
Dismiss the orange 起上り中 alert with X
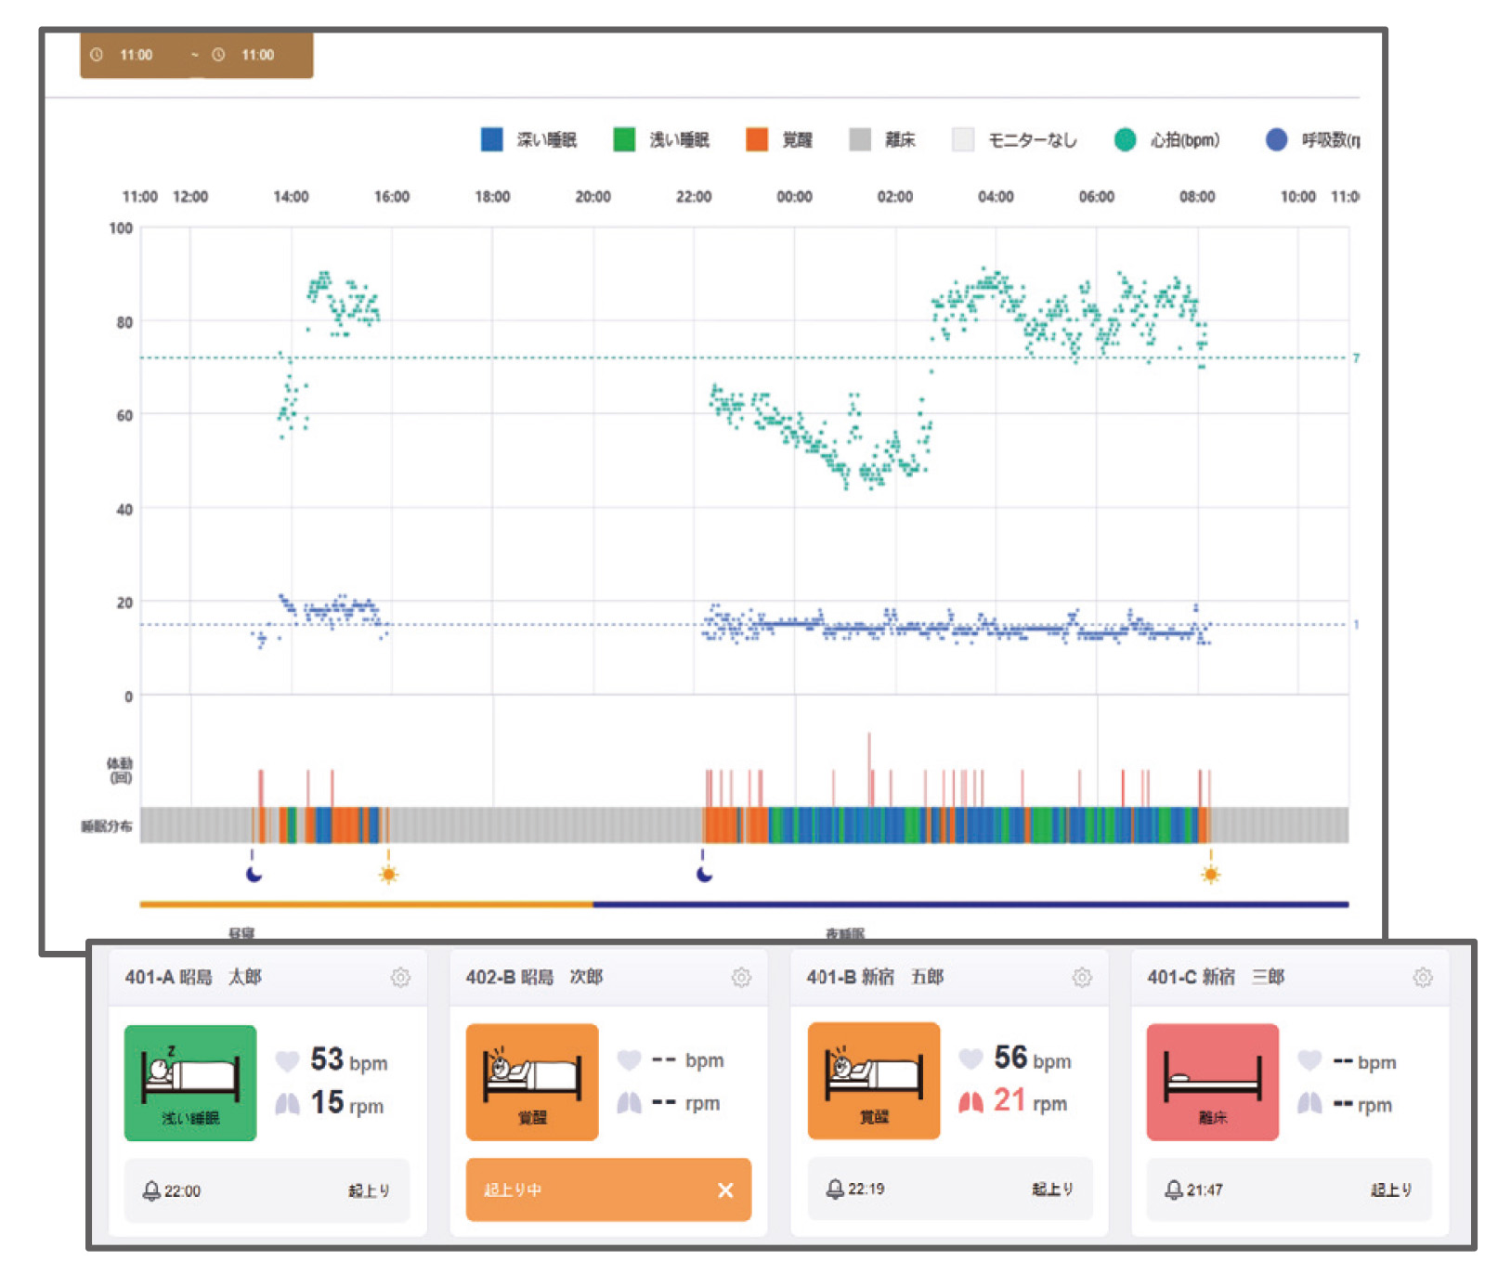tap(725, 1190)
